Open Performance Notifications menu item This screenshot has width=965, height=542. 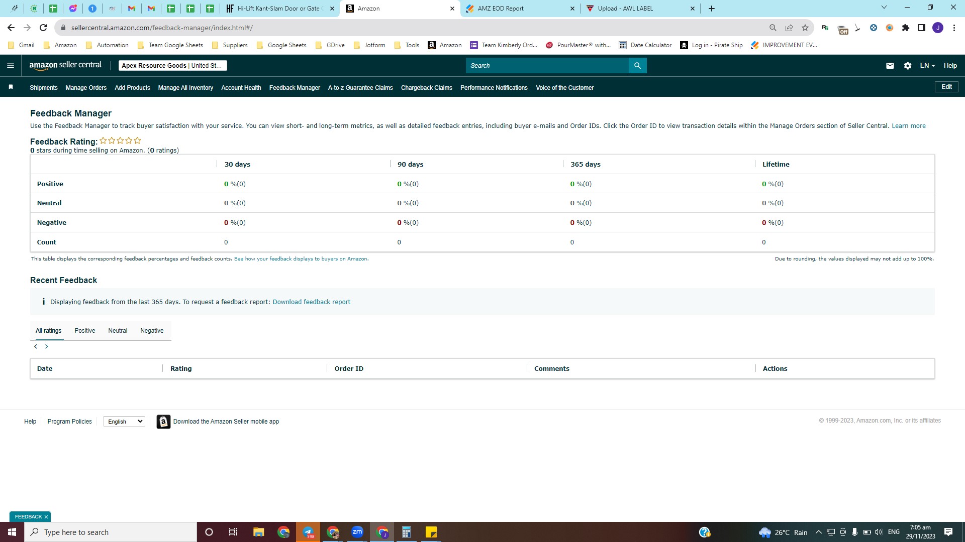pos(494,88)
